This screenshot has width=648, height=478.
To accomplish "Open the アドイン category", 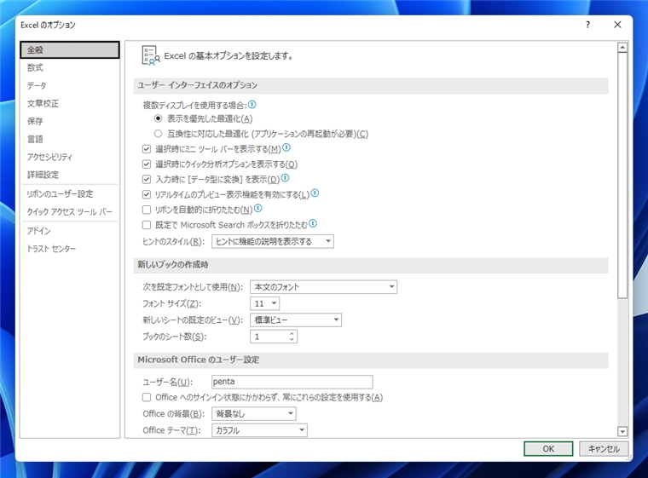I will pyautogui.click(x=70, y=231).
